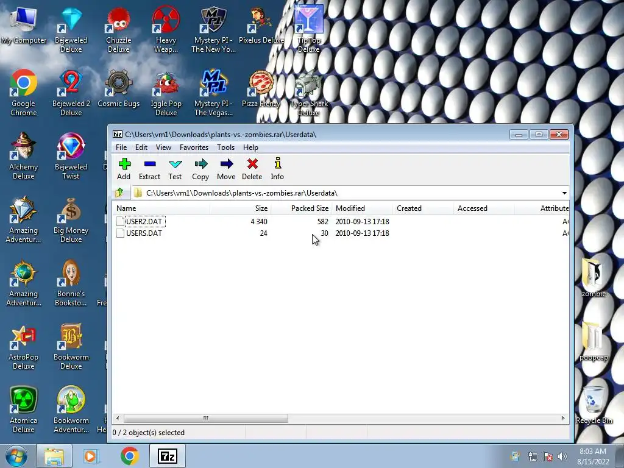Select Typer Shark Deluxe desktop icon

[309, 93]
